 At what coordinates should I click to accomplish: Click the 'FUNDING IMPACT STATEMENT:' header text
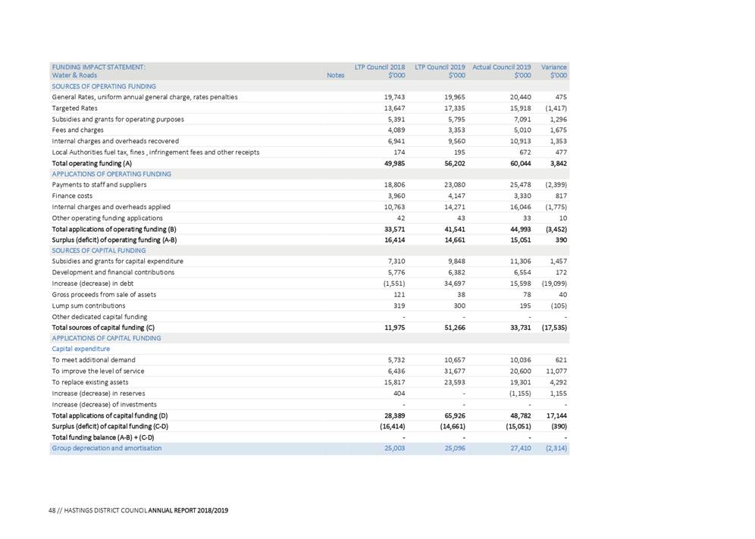[99, 67]
